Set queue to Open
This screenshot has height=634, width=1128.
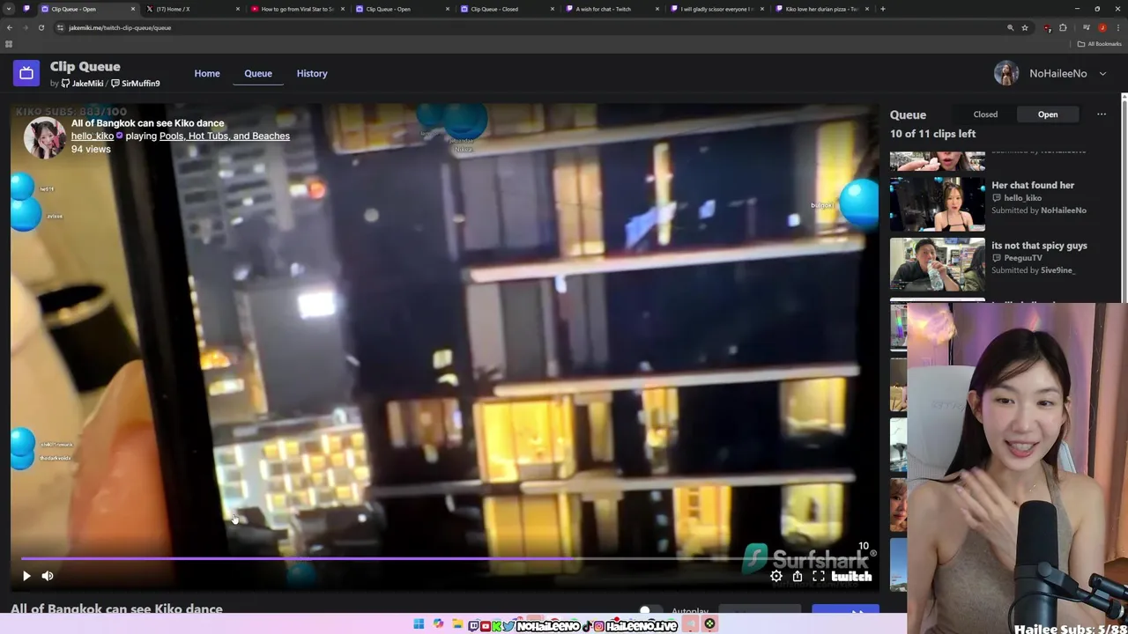(x=1048, y=114)
